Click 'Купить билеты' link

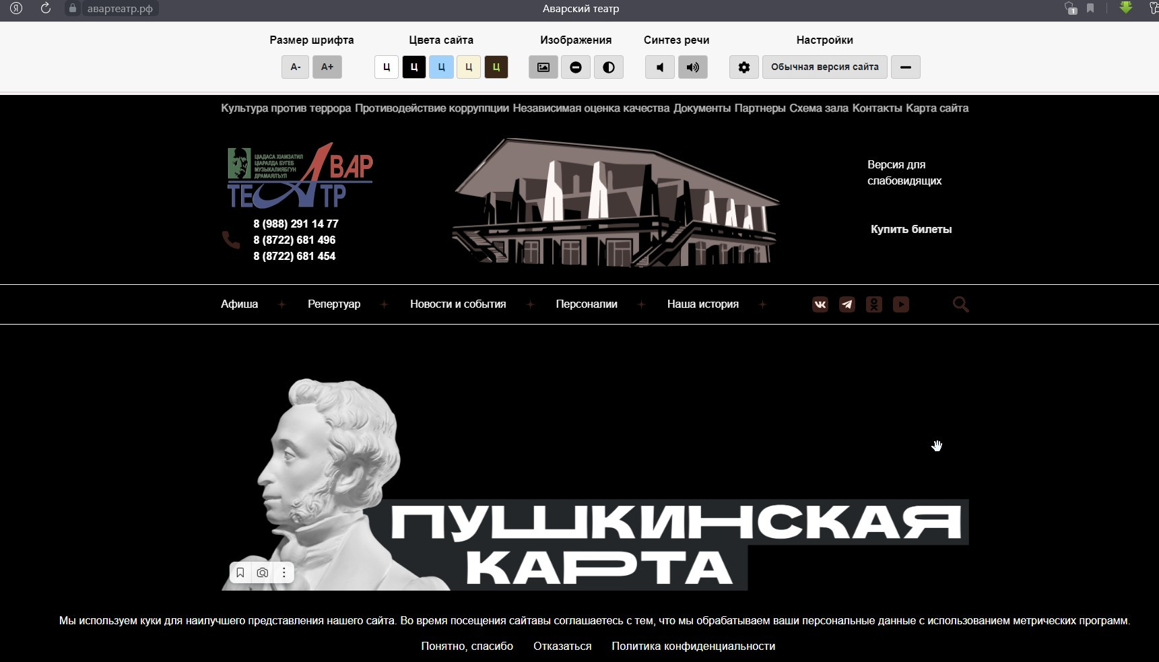pos(911,229)
